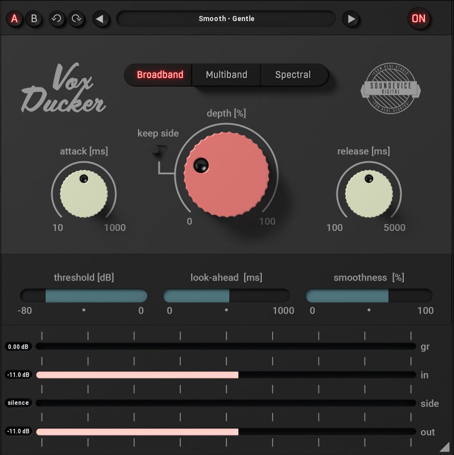Click the keep side label

point(158,133)
